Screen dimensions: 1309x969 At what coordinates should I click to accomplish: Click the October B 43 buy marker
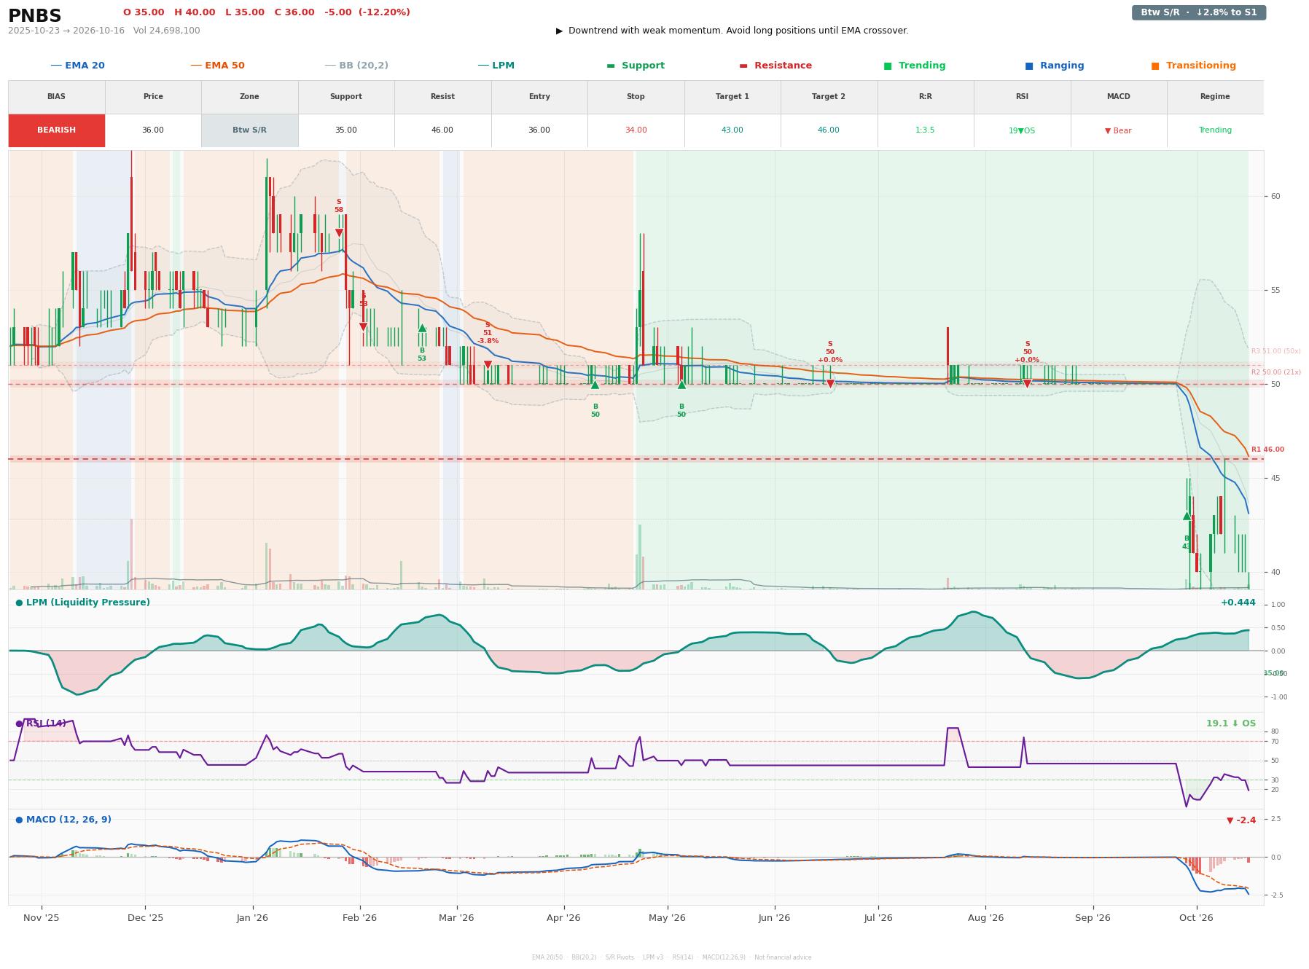click(1187, 516)
